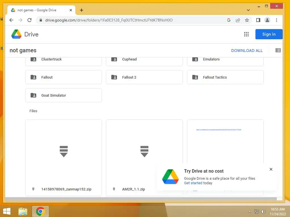Image resolution: width=290 pixels, height=217 pixels.
Task: Click the network tray icon
Action: (256, 211)
